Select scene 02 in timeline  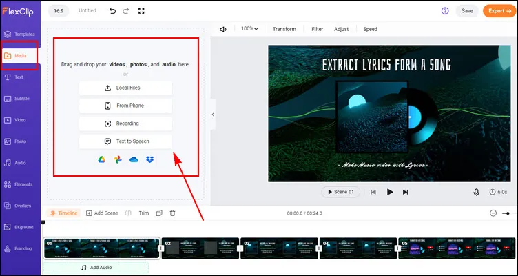pos(200,248)
